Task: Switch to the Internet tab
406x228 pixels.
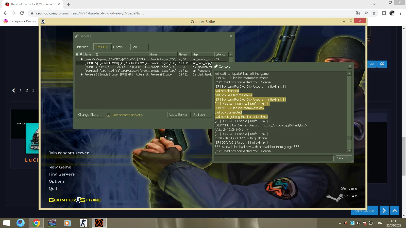Action: tap(84, 47)
